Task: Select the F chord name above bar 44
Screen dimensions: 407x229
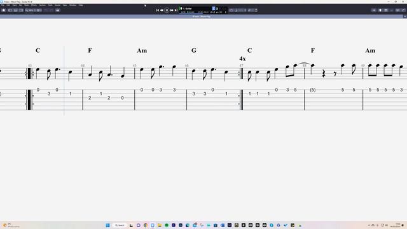Action: (90, 50)
